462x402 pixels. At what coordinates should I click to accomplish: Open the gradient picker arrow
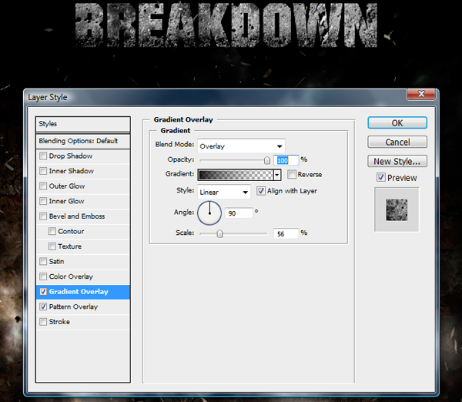coord(277,175)
